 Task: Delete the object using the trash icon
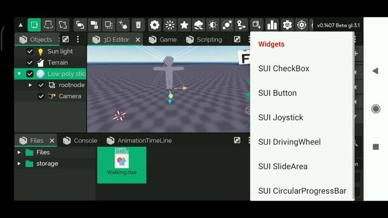(138, 25)
